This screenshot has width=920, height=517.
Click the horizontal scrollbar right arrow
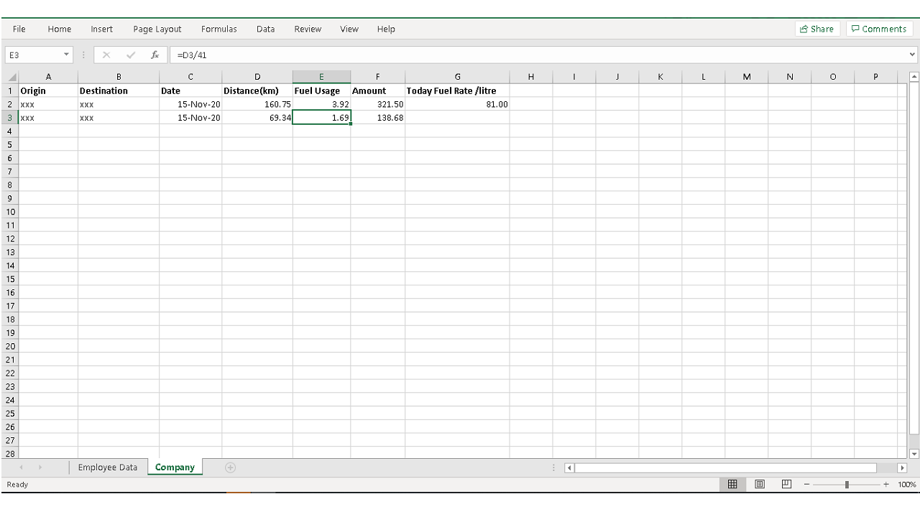pyautogui.click(x=903, y=467)
